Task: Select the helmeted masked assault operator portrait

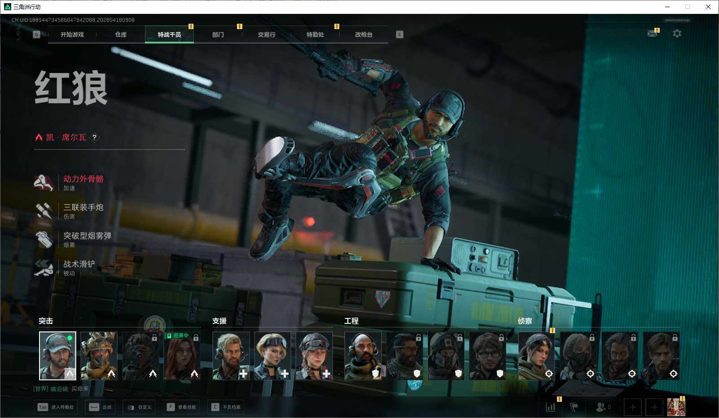Action: click(x=99, y=356)
